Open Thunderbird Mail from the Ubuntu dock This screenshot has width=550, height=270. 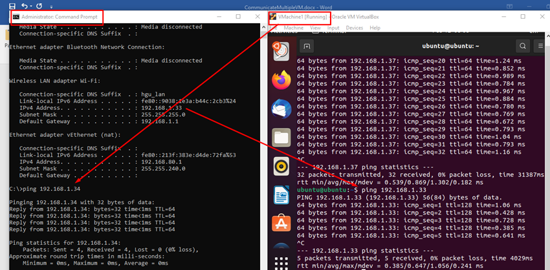281,109
